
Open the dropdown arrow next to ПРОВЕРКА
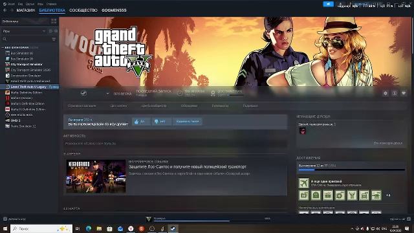(x=107, y=93)
